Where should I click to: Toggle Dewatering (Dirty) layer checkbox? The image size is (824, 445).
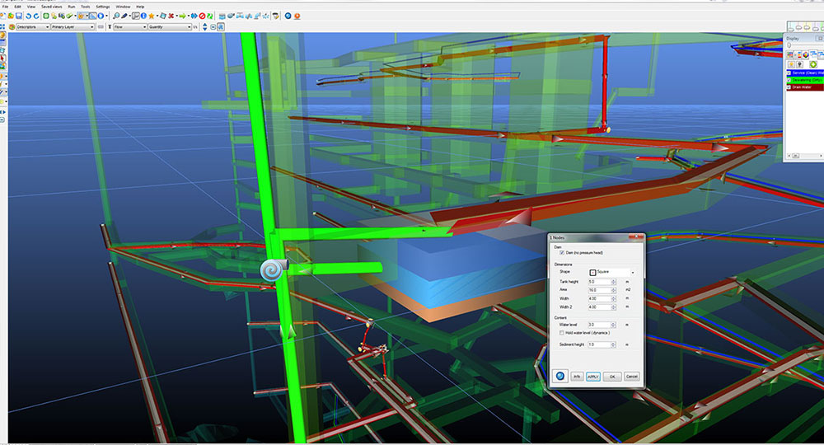(x=789, y=80)
